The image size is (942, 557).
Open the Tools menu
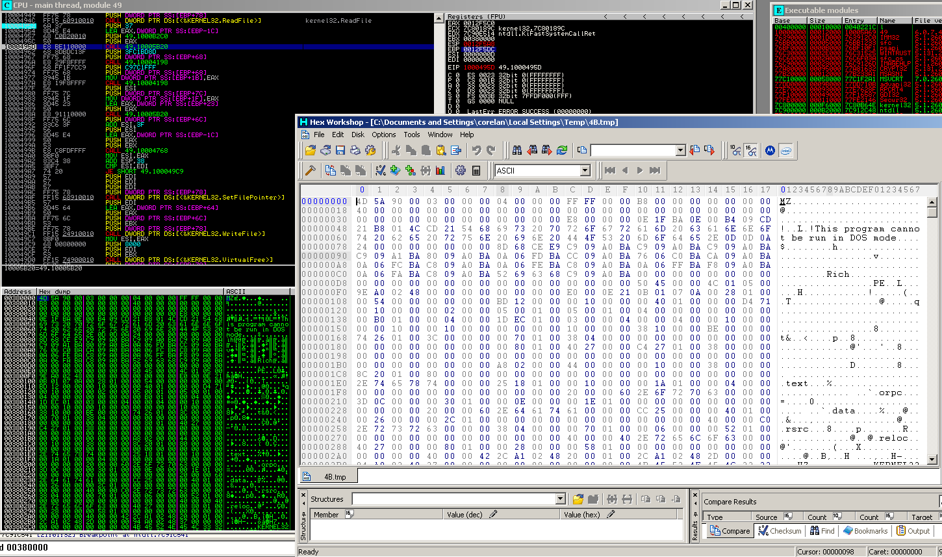[411, 135]
